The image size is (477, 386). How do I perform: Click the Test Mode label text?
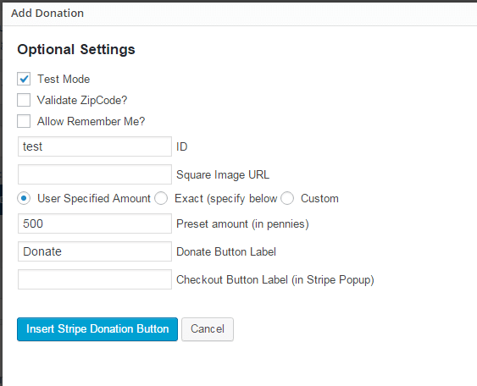point(64,80)
